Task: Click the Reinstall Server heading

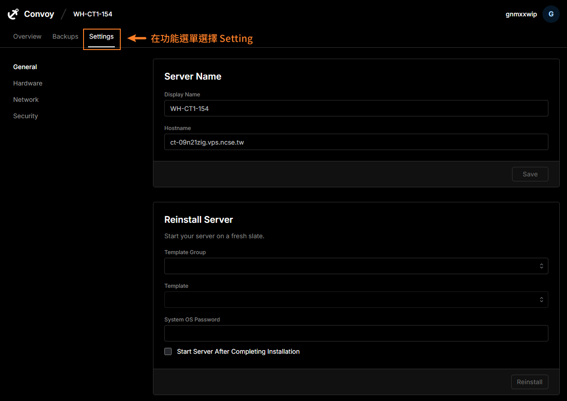Action: (x=198, y=220)
